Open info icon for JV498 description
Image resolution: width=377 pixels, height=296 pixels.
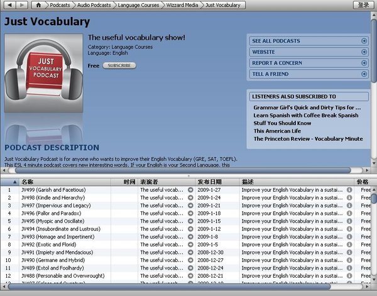pos(349,198)
